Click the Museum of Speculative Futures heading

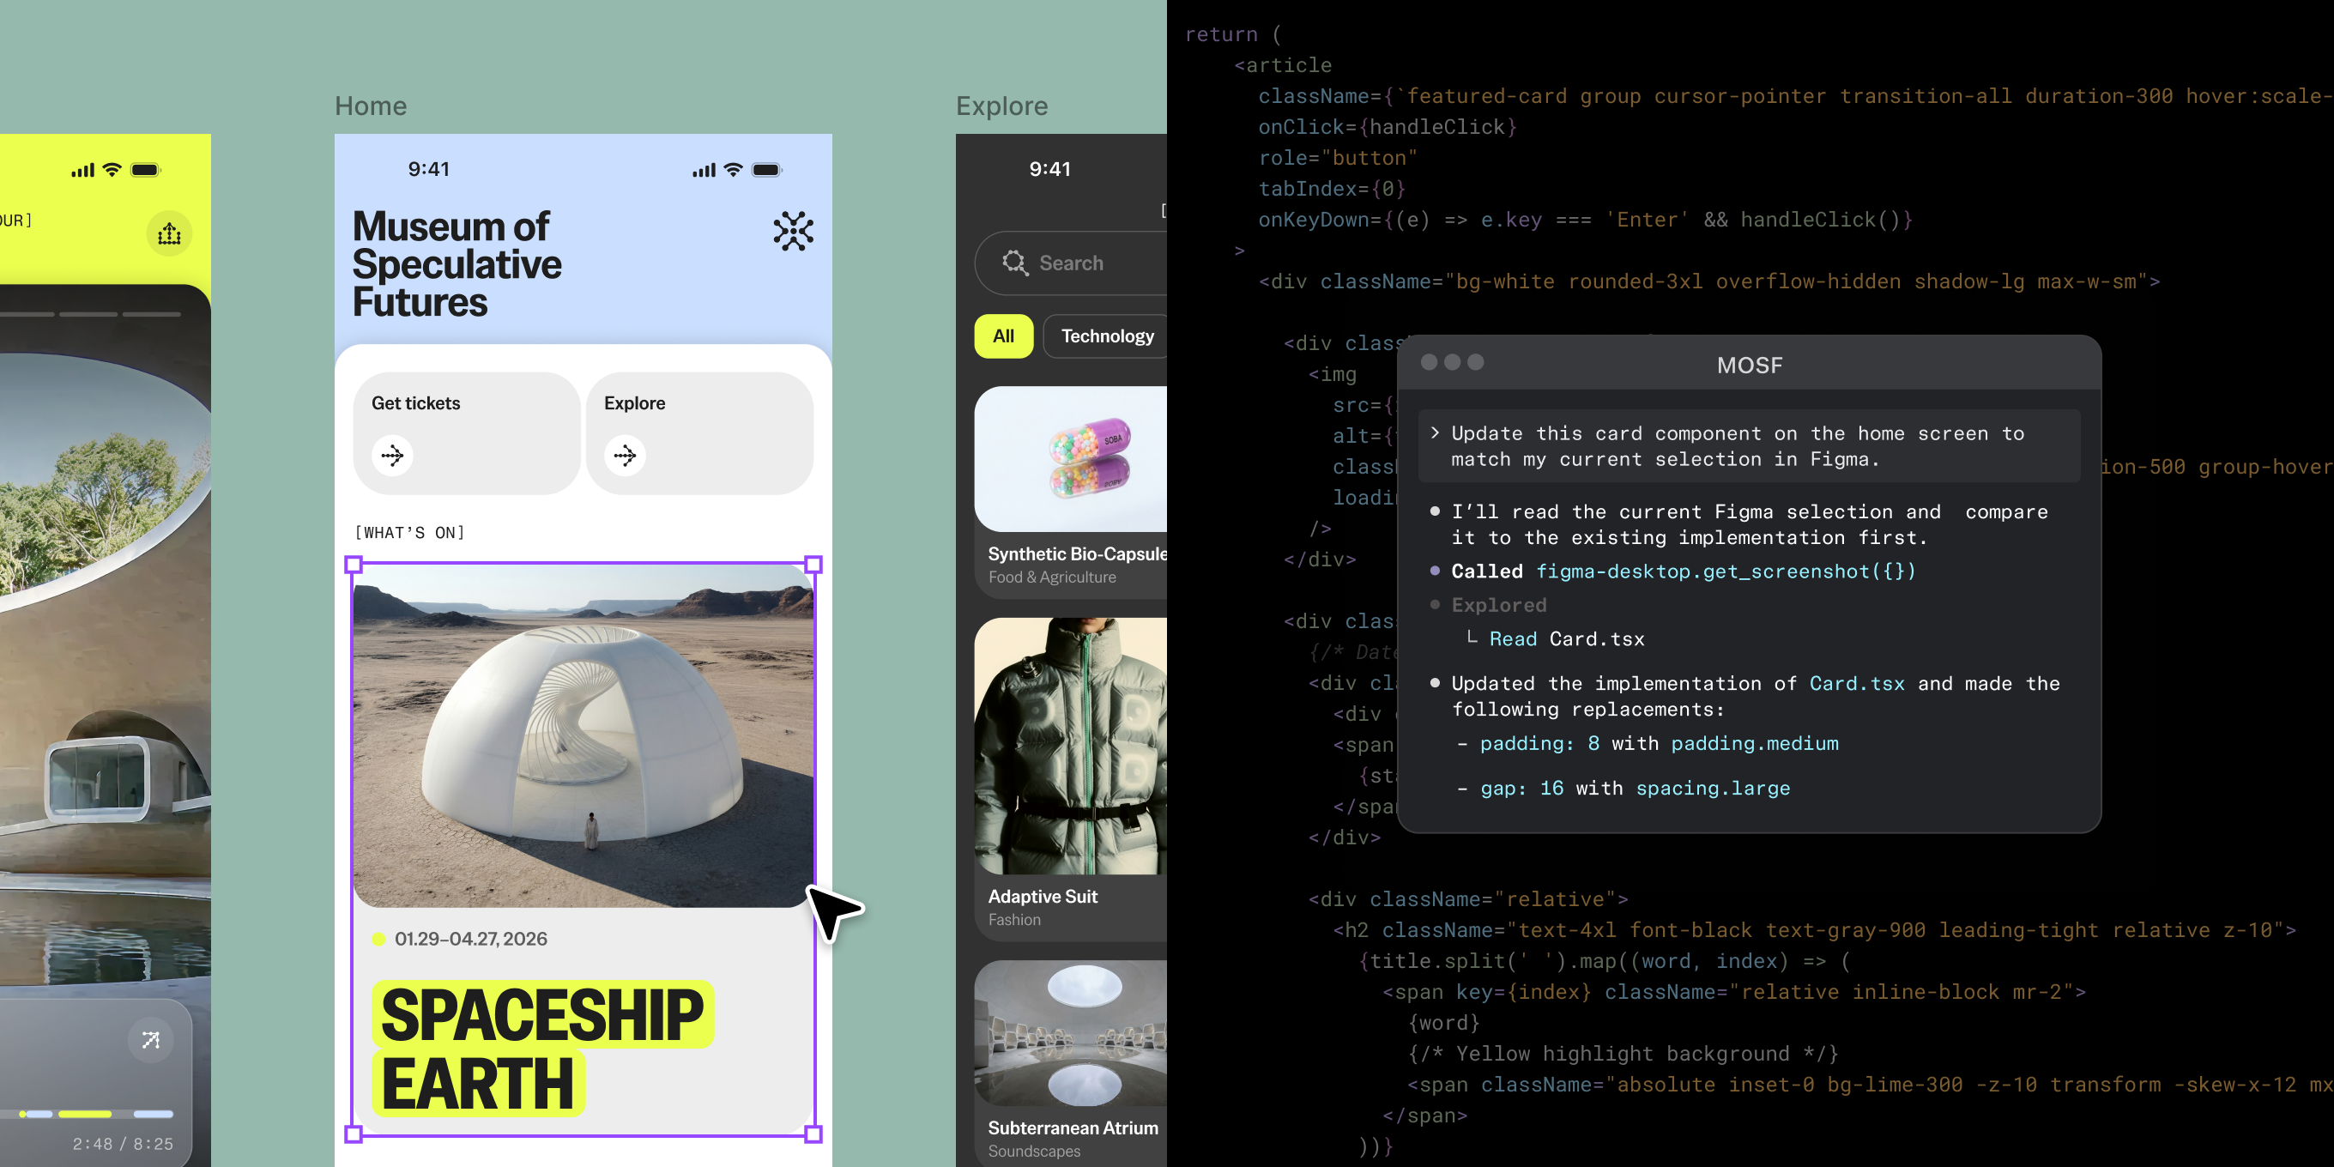tap(457, 263)
